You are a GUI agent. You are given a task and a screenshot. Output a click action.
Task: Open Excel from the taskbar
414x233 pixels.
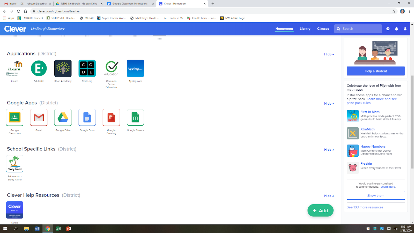click(x=58, y=229)
